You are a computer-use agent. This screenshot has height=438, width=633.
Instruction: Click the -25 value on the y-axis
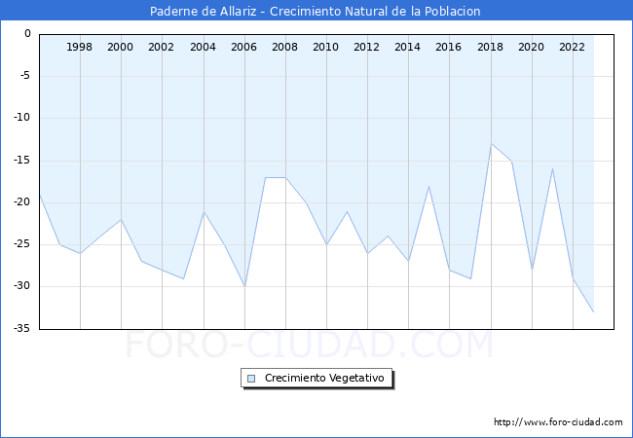[21, 244]
